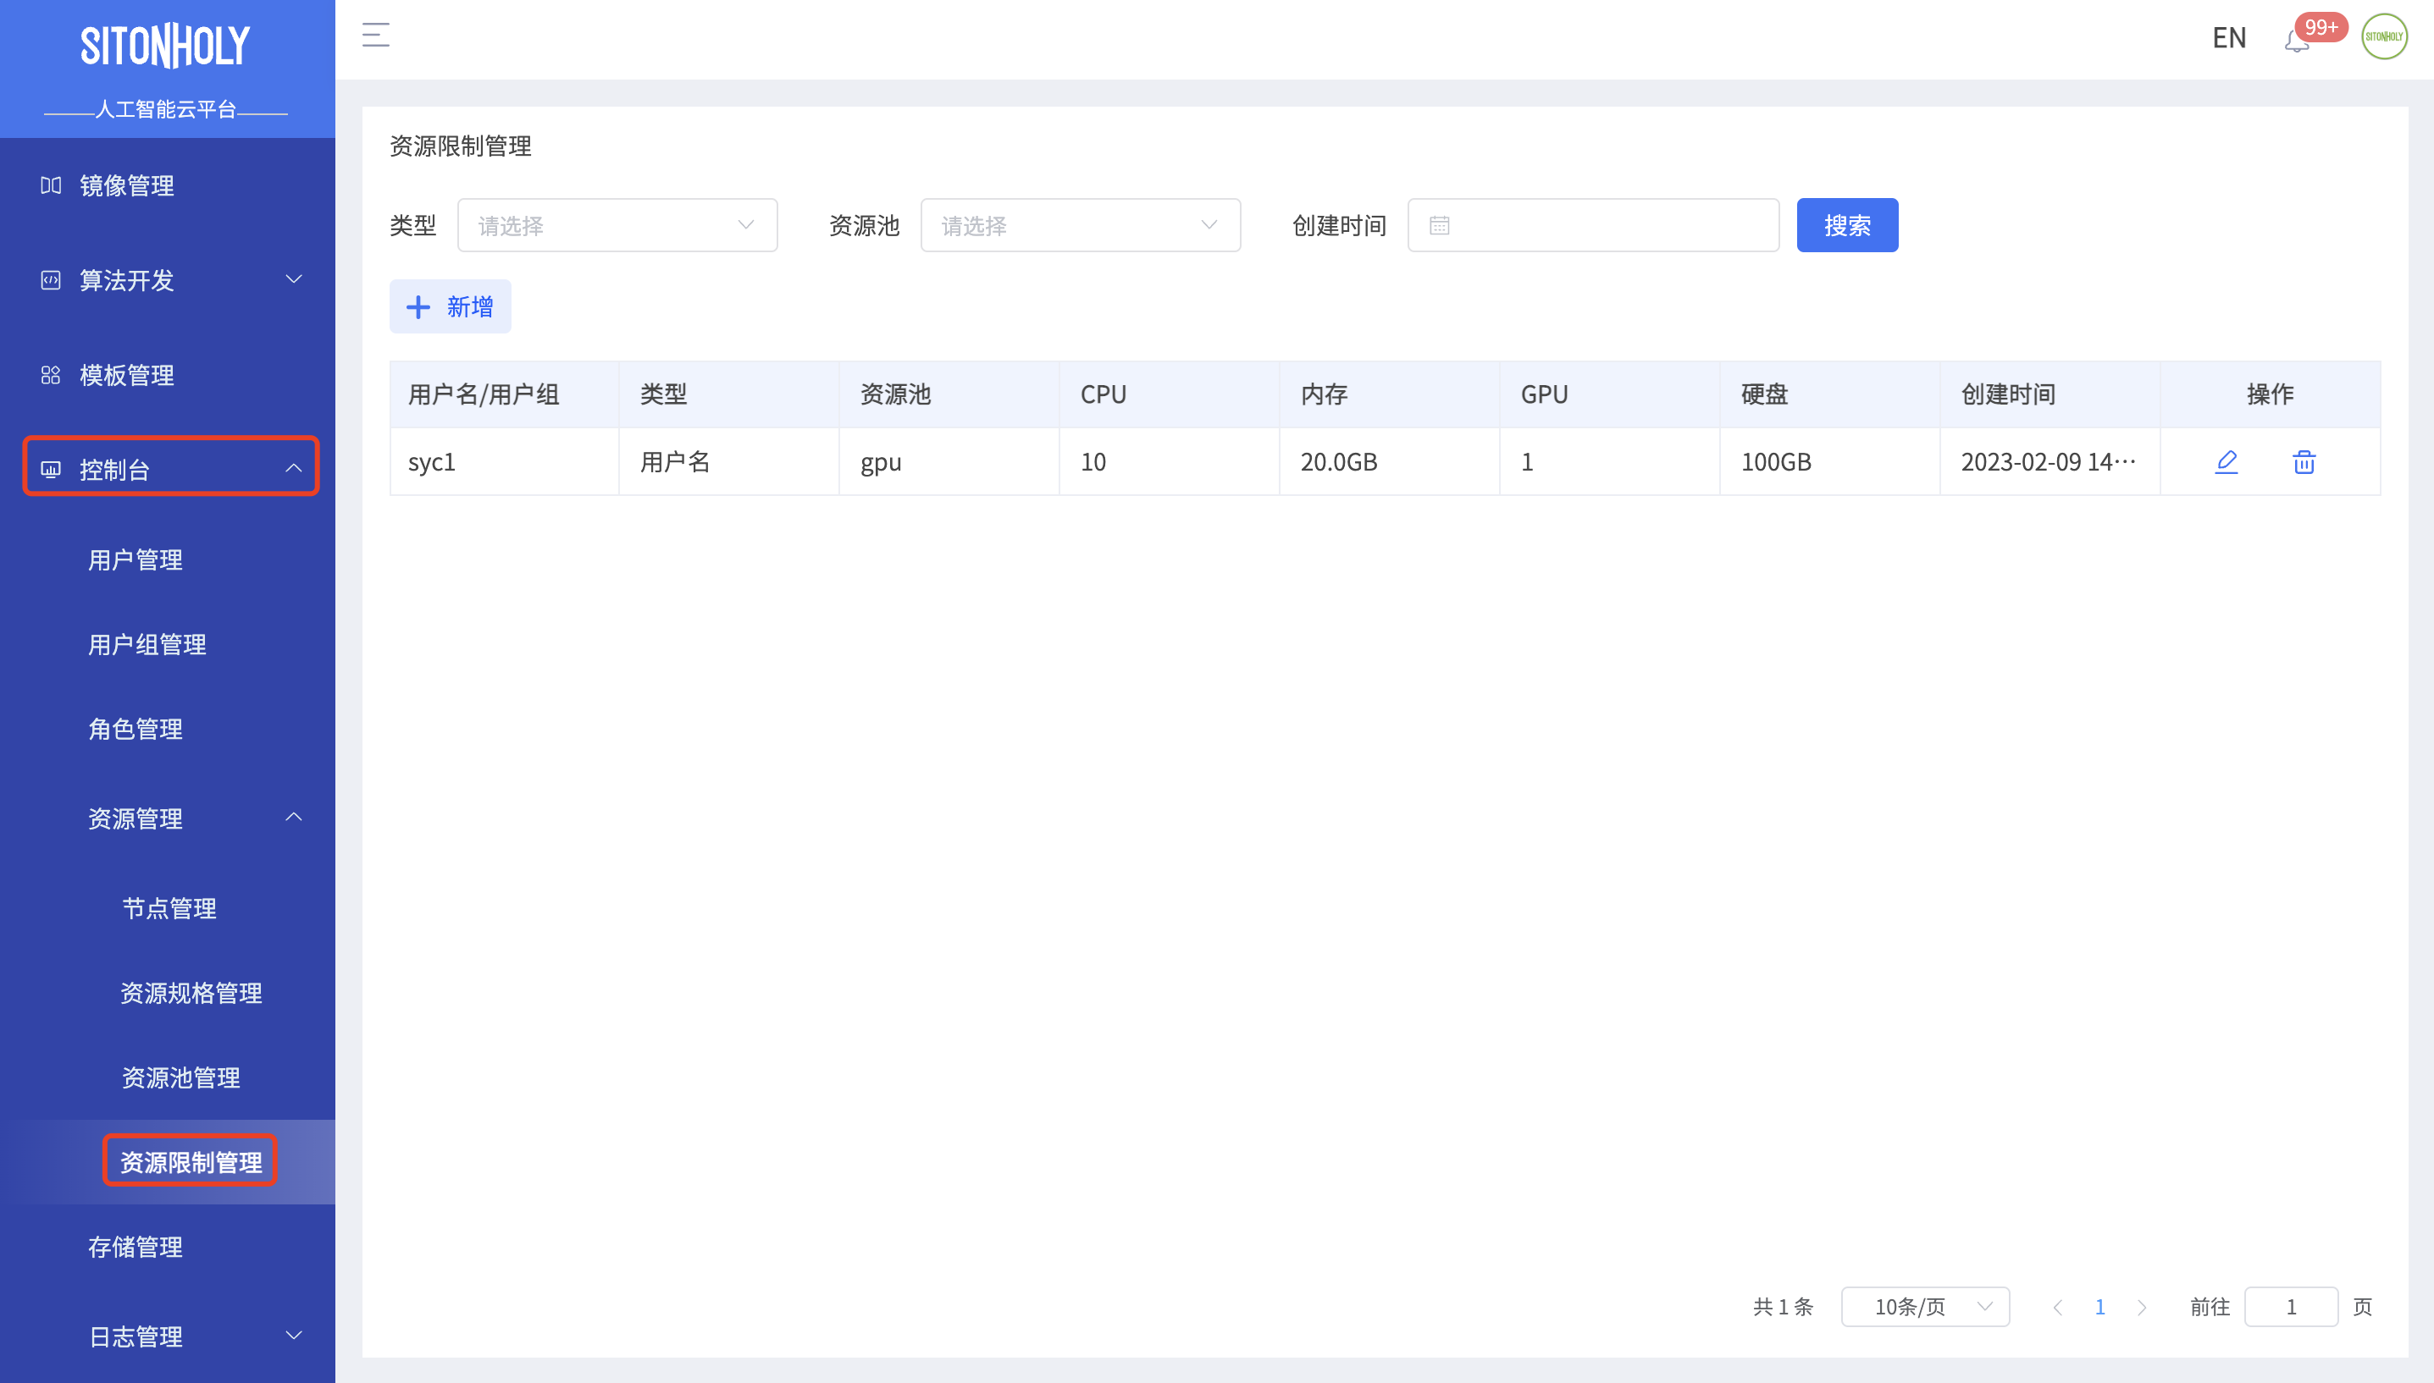Edit the syc1 row with pencil icon

pos(2226,461)
